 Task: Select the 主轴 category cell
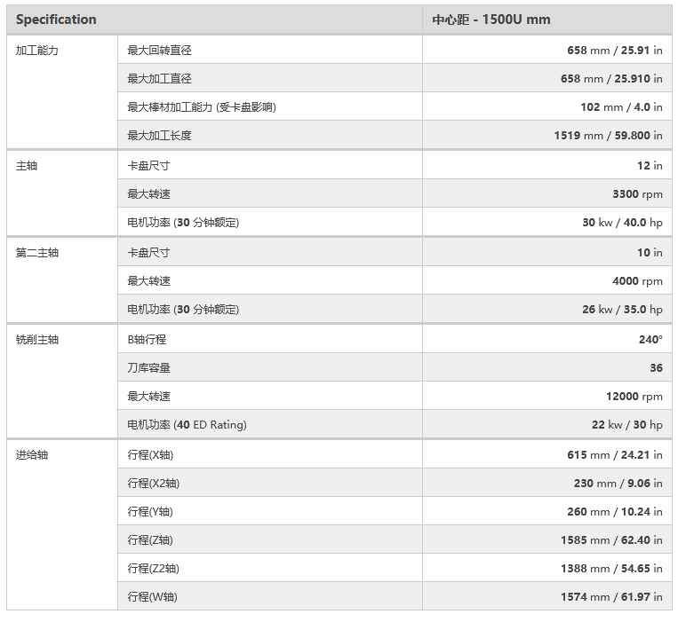(27, 166)
